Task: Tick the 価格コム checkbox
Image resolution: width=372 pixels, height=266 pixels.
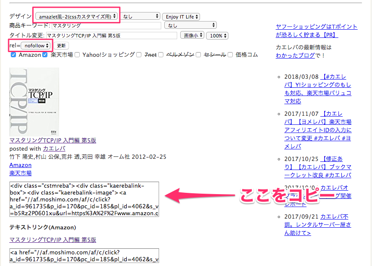Action: click(230, 55)
